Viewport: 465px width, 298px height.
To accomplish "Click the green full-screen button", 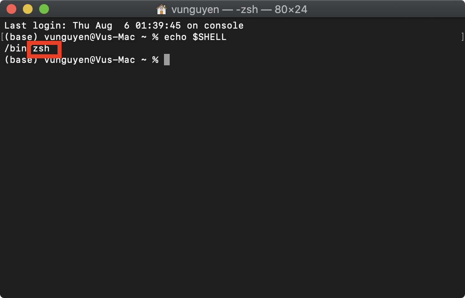I will pos(44,9).
